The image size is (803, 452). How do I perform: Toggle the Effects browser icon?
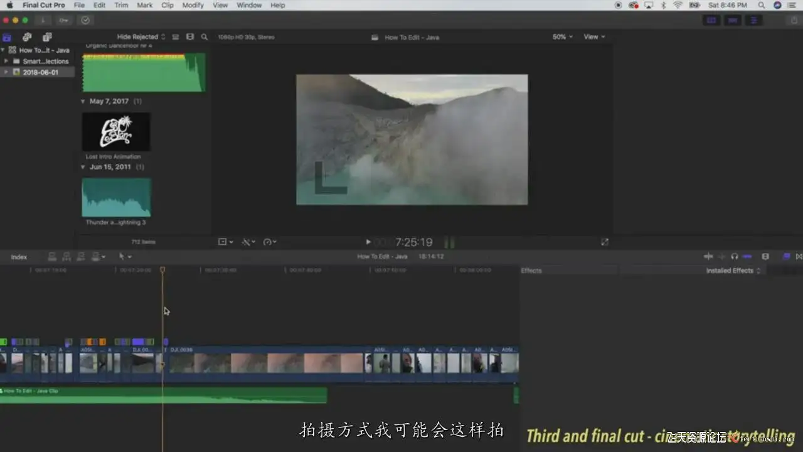(x=786, y=256)
